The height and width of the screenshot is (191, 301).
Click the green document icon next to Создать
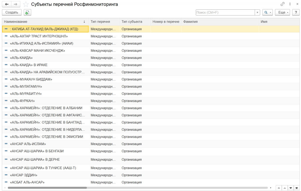click(27, 12)
